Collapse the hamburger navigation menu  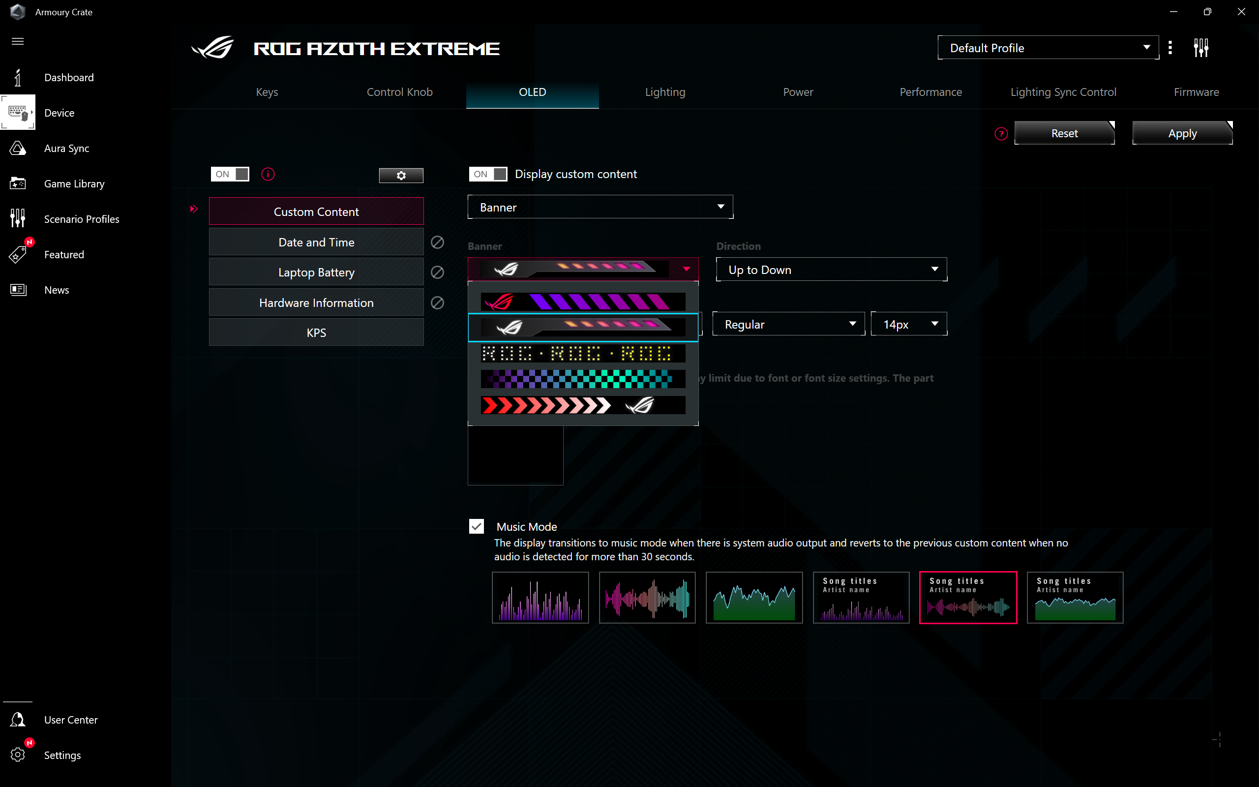(18, 41)
